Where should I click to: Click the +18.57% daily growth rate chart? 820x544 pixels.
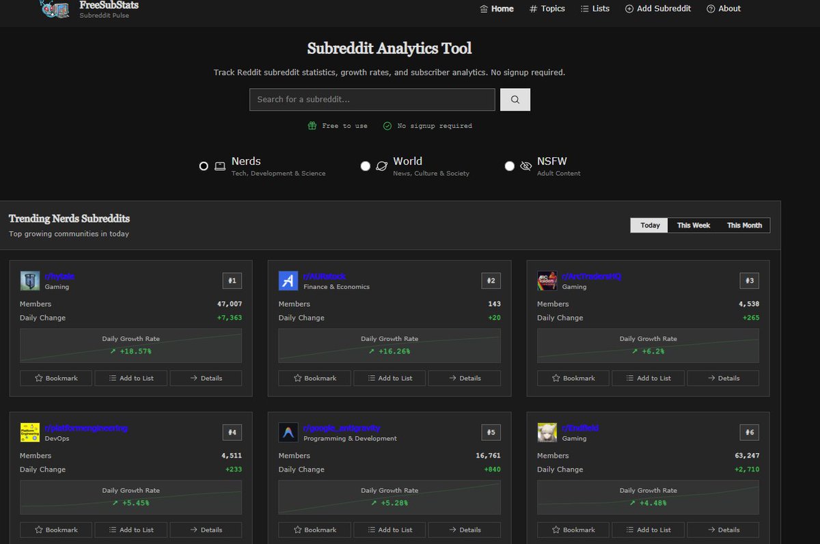tap(131, 345)
